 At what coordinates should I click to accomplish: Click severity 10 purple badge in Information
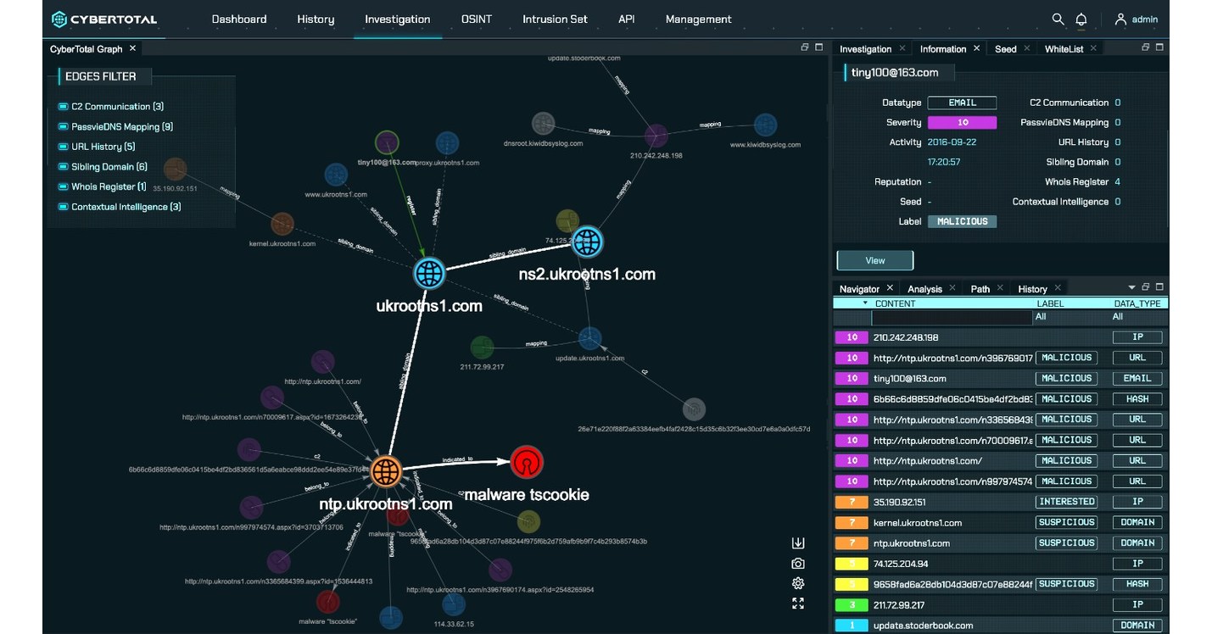962,123
